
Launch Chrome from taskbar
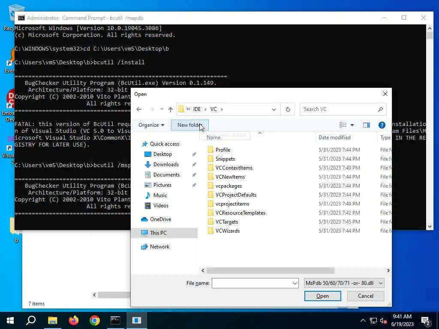pos(95,320)
